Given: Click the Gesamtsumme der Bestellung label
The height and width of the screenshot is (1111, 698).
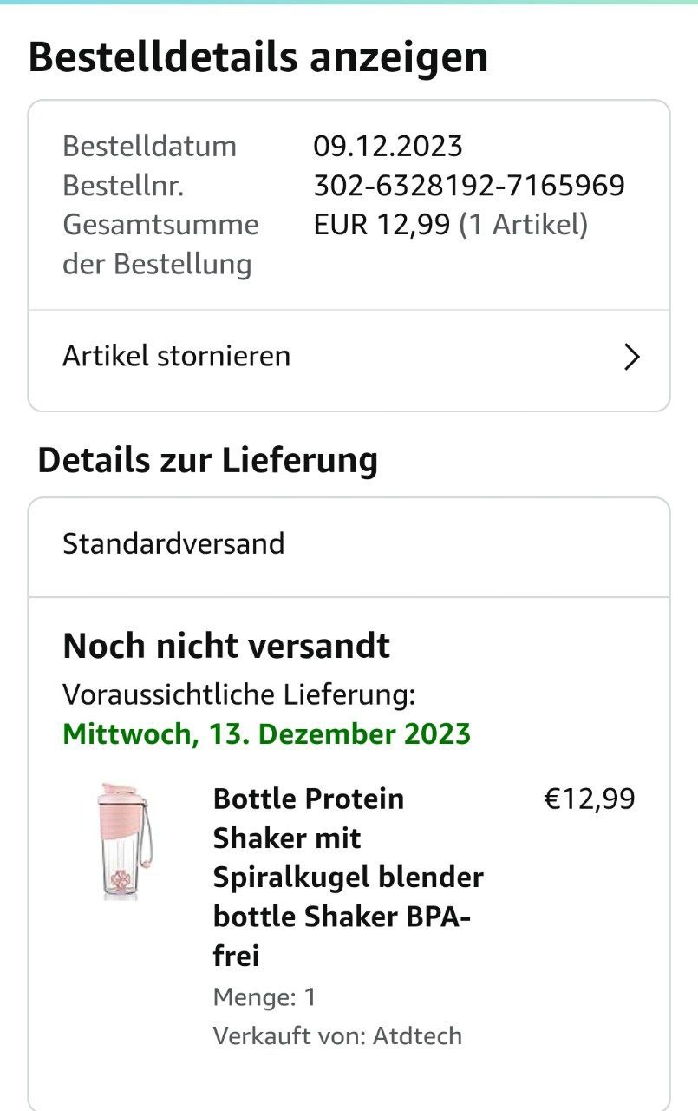Looking at the screenshot, I should click(x=160, y=244).
